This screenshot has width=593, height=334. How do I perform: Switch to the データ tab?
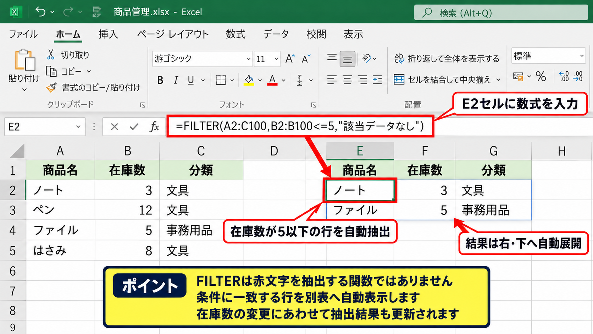276,34
